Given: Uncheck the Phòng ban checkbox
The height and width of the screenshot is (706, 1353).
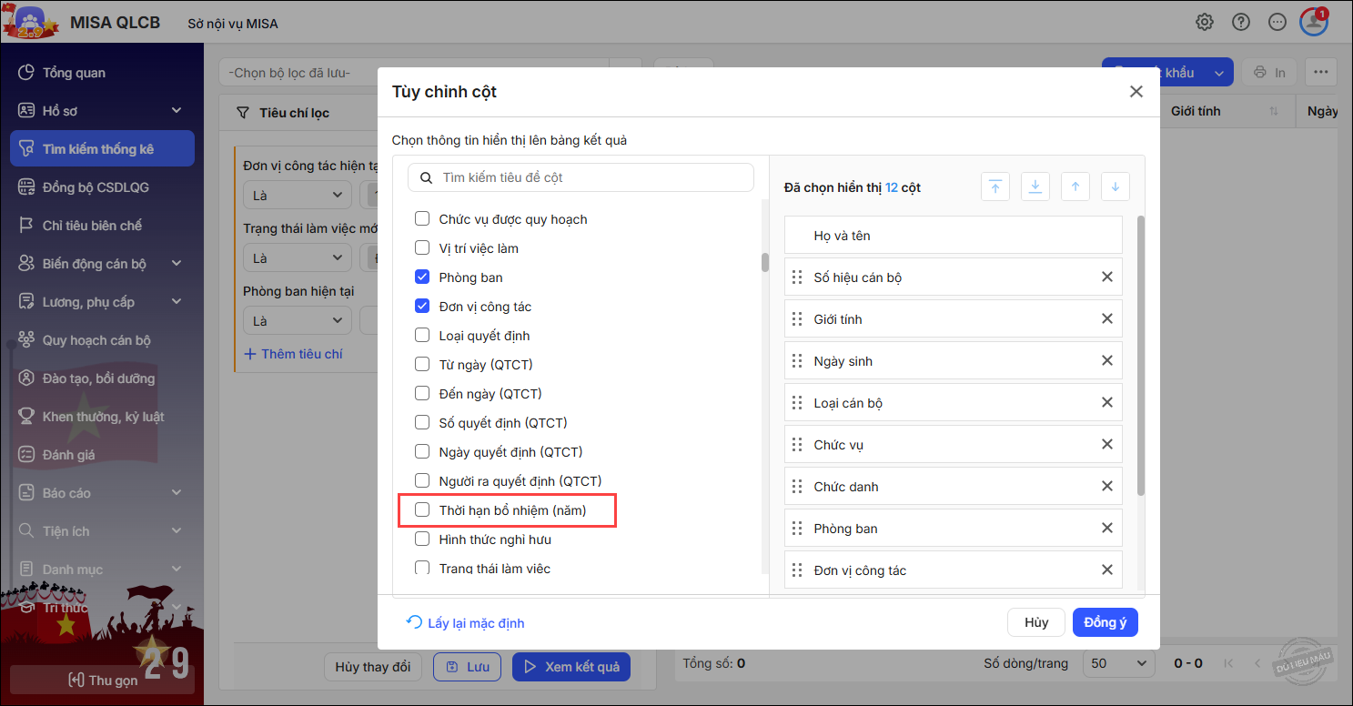Looking at the screenshot, I should (422, 277).
